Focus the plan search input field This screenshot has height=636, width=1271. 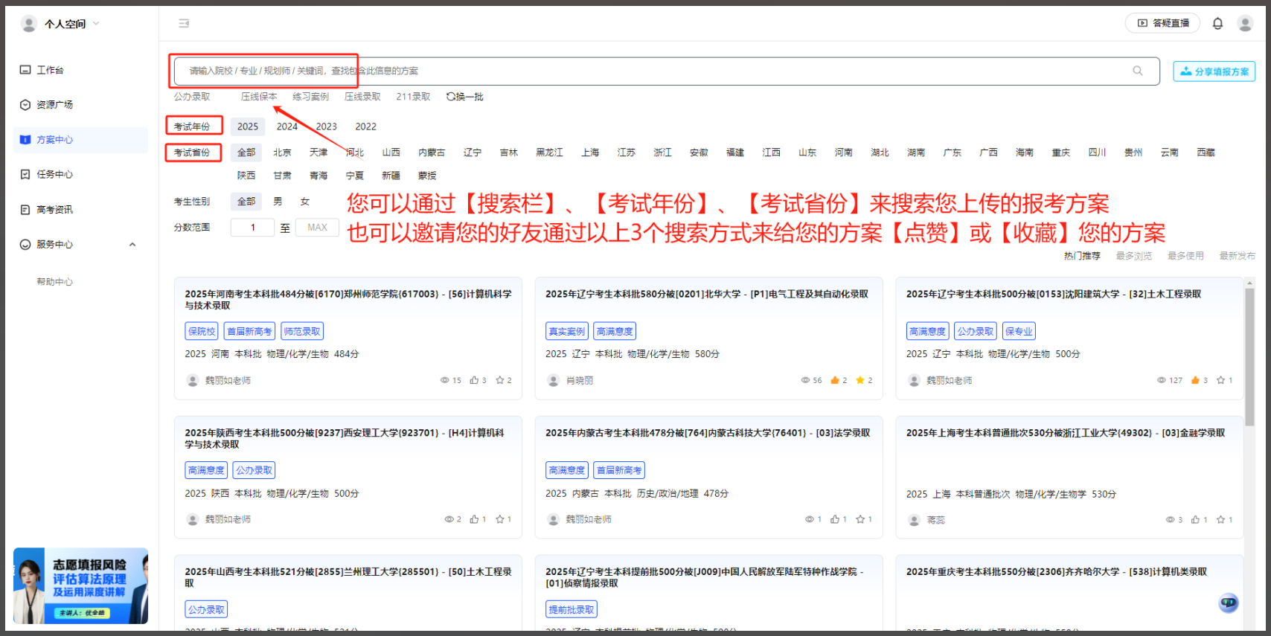pos(667,71)
